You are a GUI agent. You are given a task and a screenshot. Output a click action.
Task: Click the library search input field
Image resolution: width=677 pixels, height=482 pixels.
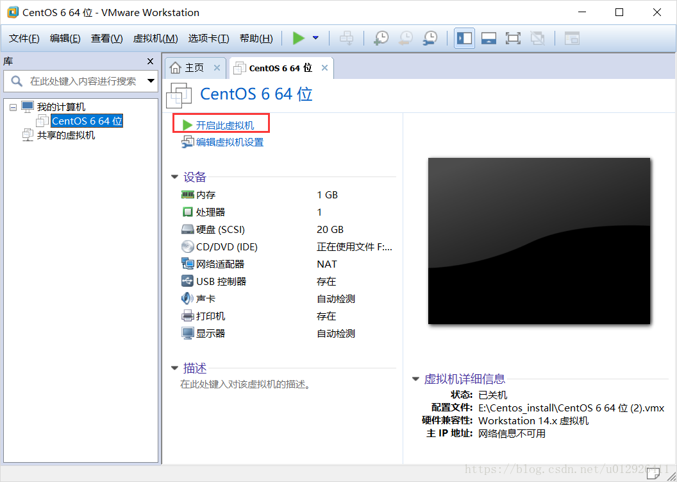81,81
